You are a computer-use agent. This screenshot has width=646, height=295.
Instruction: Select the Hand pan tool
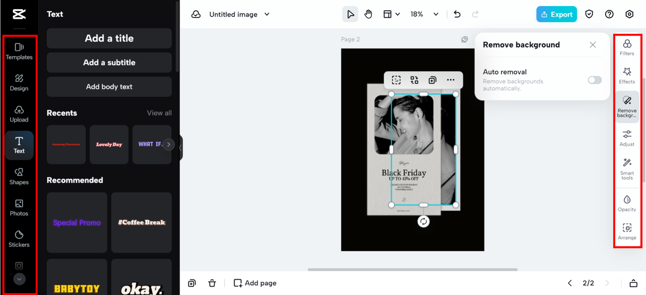(368, 14)
